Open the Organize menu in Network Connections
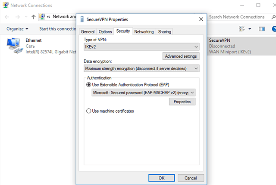Viewport: 276px width, 185px height. (17, 29)
